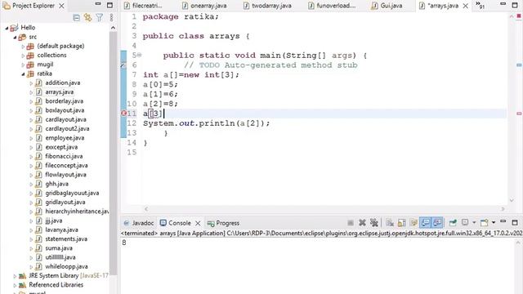Clear the Console output
The image size is (523, 294).
390,223
